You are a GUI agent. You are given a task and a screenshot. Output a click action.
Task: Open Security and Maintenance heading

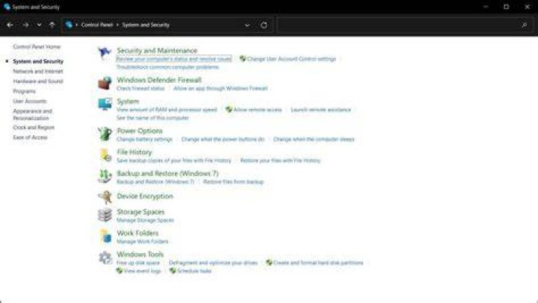157,51
